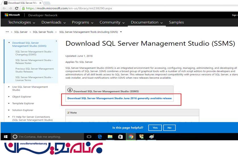Click the June 2016 SSMS download link
Viewport: 238px width, 155px height.
coord(119,98)
